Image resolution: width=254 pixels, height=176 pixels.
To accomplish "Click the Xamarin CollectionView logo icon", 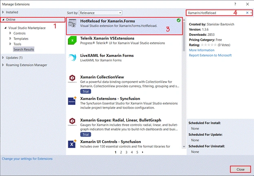I will tap(72, 78).
